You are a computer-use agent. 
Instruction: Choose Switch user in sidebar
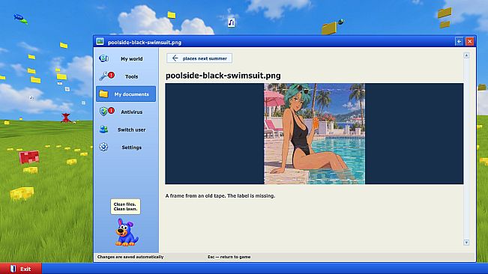pyautogui.click(x=126, y=130)
